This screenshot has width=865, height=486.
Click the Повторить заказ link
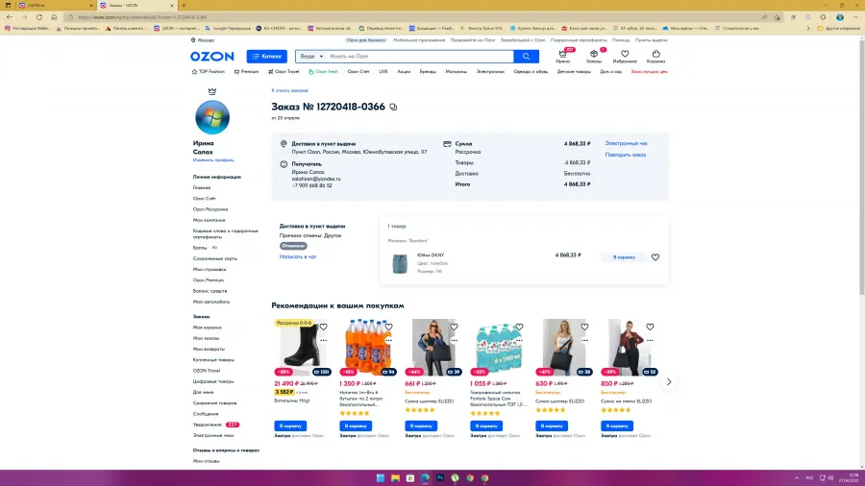coord(625,155)
